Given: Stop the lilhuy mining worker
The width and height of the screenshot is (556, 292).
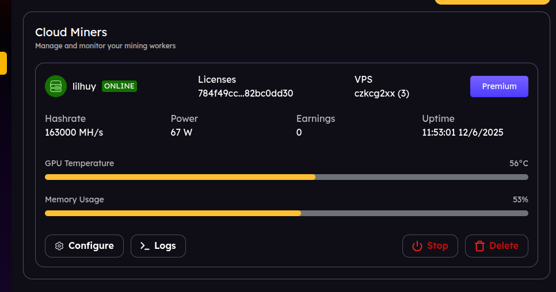Looking at the screenshot, I should tap(430, 246).
